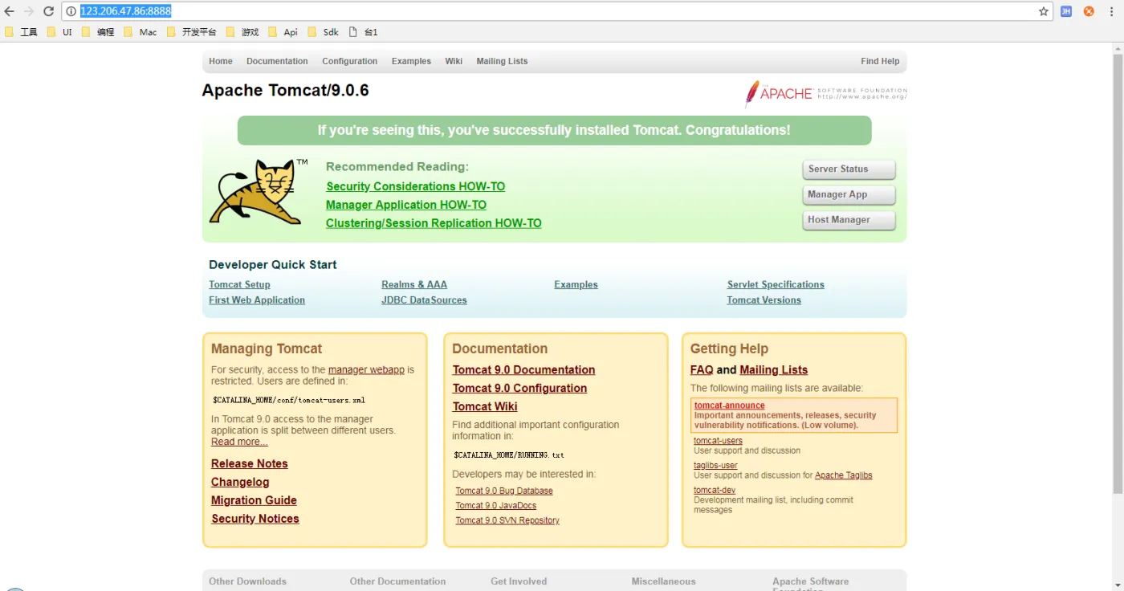This screenshot has height=591, width=1124.
Task: Open the Apache Taglibs link
Action: [843, 475]
